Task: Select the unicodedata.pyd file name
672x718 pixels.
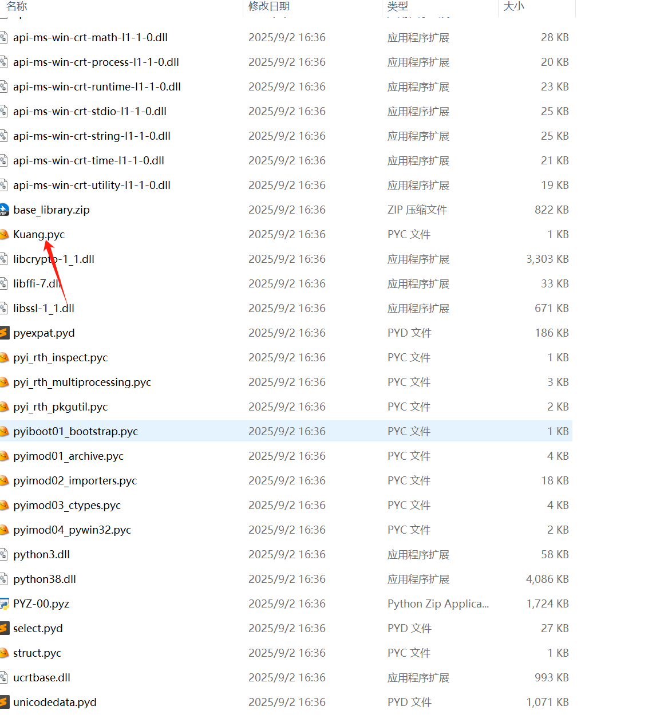Action: click(55, 703)
